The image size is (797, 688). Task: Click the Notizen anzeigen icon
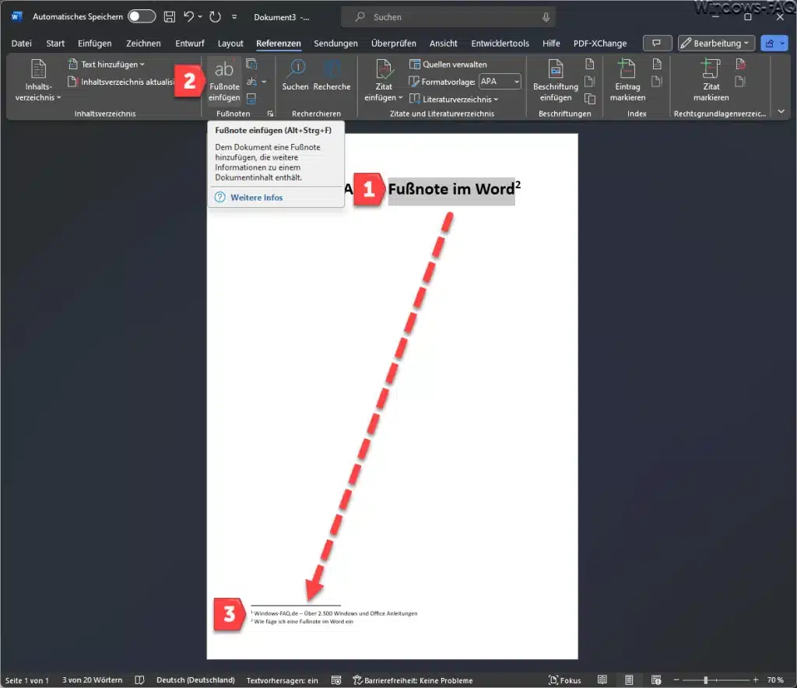click(251, 98)
